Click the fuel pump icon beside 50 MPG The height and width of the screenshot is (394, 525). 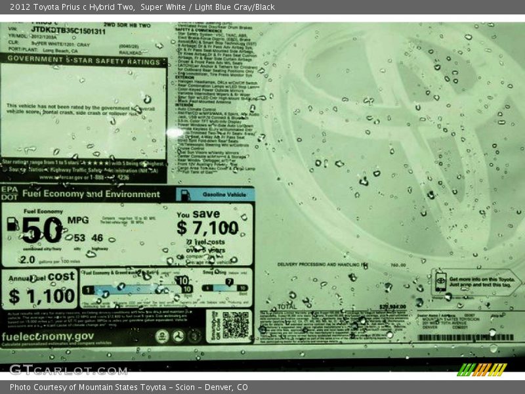[x=12, y=224]
